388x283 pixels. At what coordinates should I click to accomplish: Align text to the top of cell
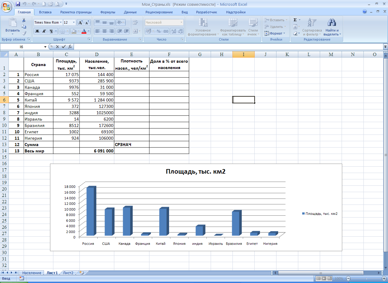97,22
